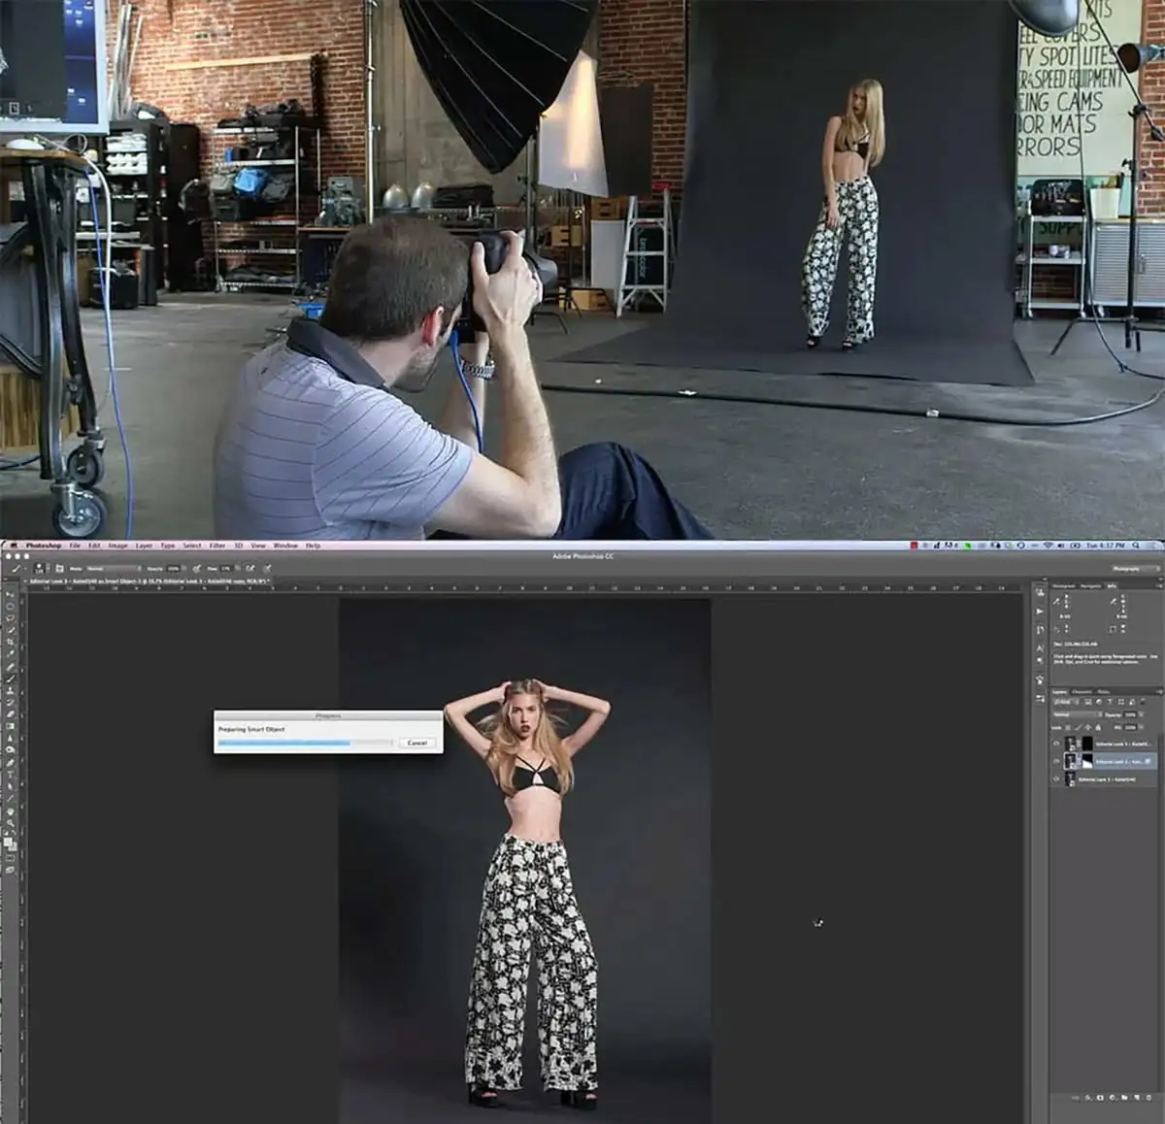Open the Photography workspace switcher
This screenshot has height=1124, width=1165.
[x=1134, y=568]
